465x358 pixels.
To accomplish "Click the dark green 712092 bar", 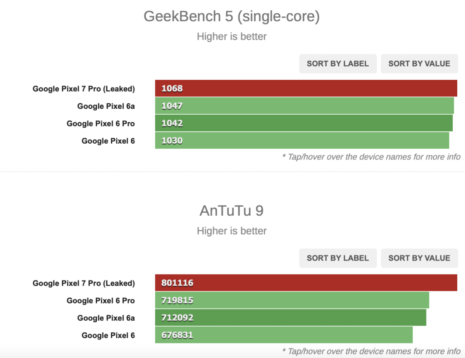I will [291, 318].
